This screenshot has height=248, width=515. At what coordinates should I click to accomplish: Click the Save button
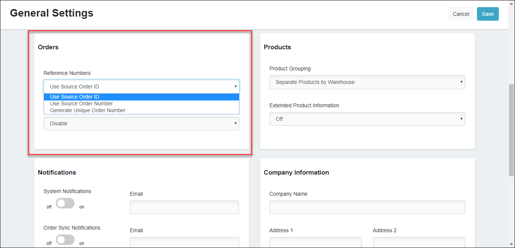488,14
